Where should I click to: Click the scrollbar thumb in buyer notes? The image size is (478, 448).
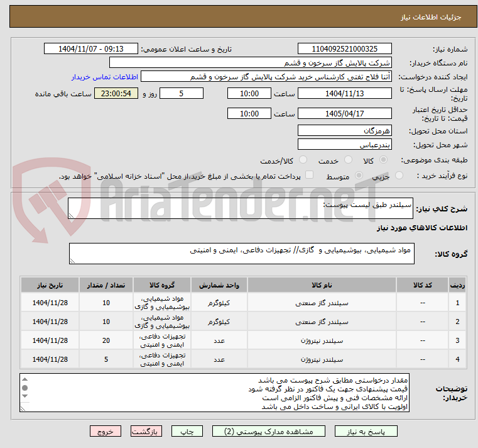click(25, 388)
